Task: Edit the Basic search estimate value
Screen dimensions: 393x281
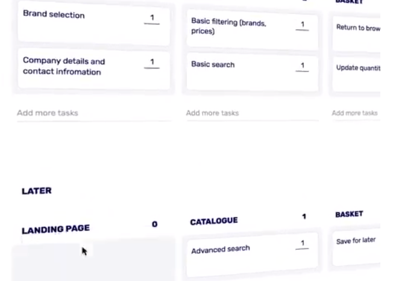Action: coord(302,66)
